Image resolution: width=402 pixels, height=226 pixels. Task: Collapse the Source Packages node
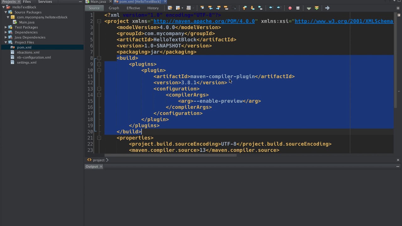pyautogui.click(x=6, y=12)
